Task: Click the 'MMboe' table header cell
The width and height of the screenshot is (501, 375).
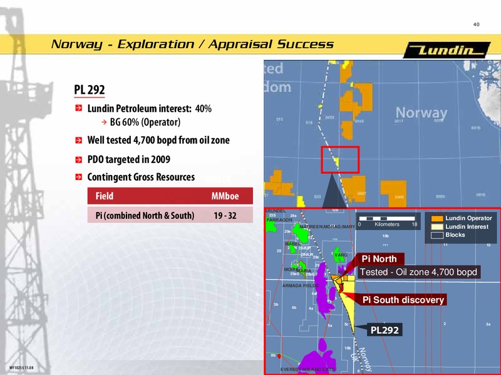Action: pos(225,196)
